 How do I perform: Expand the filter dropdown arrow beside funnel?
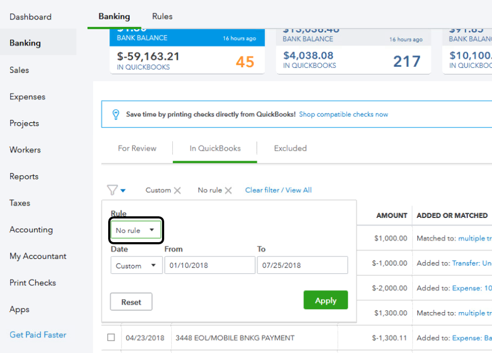tap(123, 190)
